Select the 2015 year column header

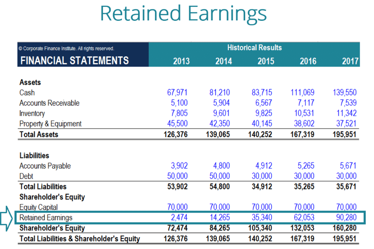pyautogui.click(x=266, y=61)
